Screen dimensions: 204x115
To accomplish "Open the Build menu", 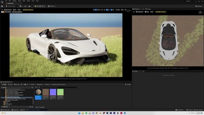I will click(24, 1).
